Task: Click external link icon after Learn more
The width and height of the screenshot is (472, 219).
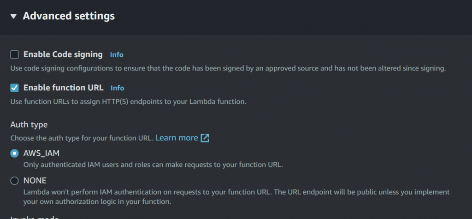Action: [205, 138]
